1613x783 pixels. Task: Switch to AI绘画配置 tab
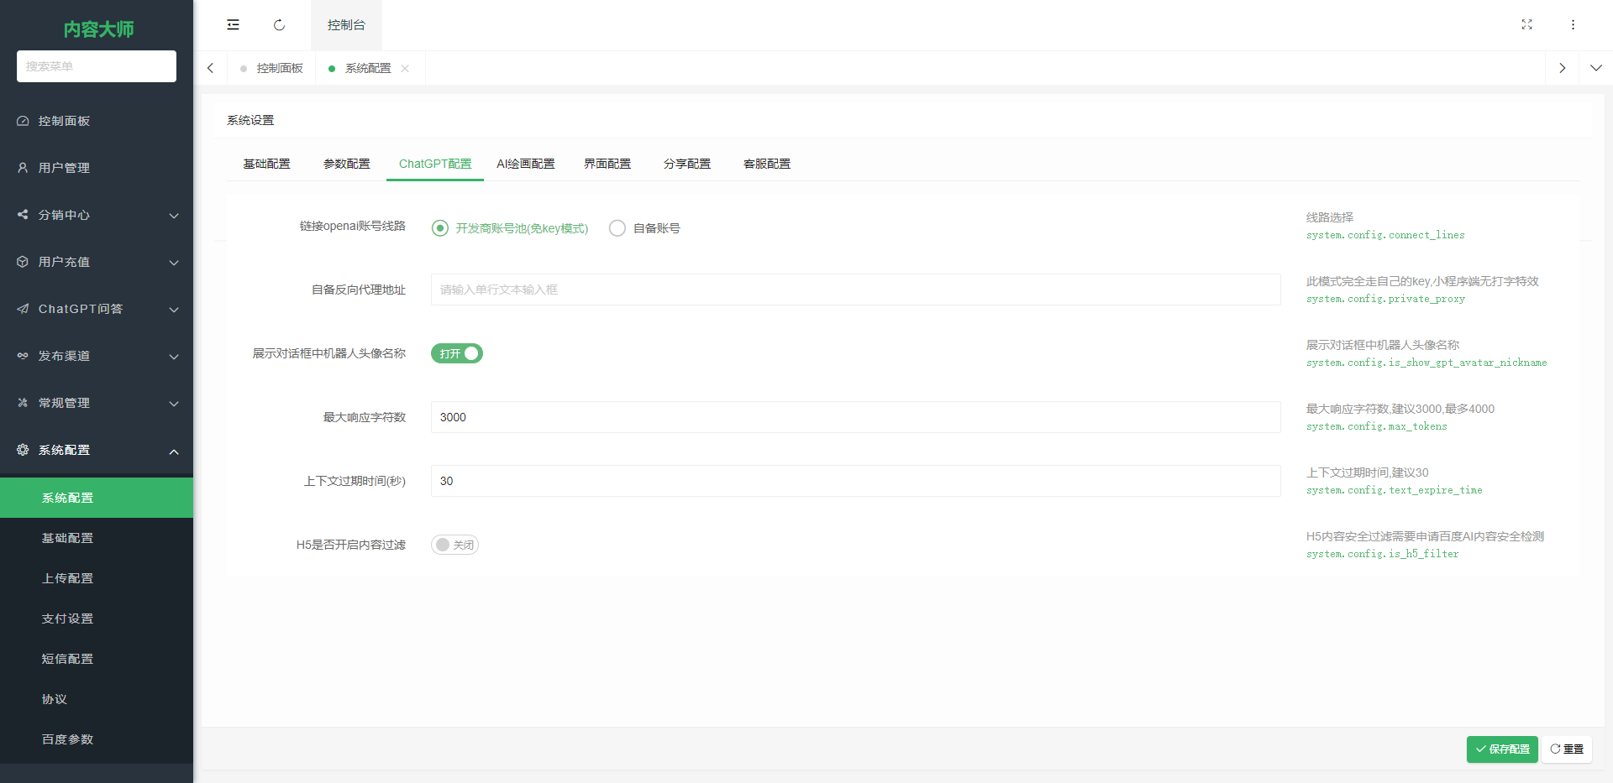pos(526,164)
